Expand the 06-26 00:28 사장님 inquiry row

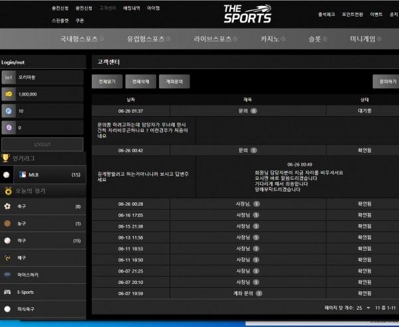point(242,204)
